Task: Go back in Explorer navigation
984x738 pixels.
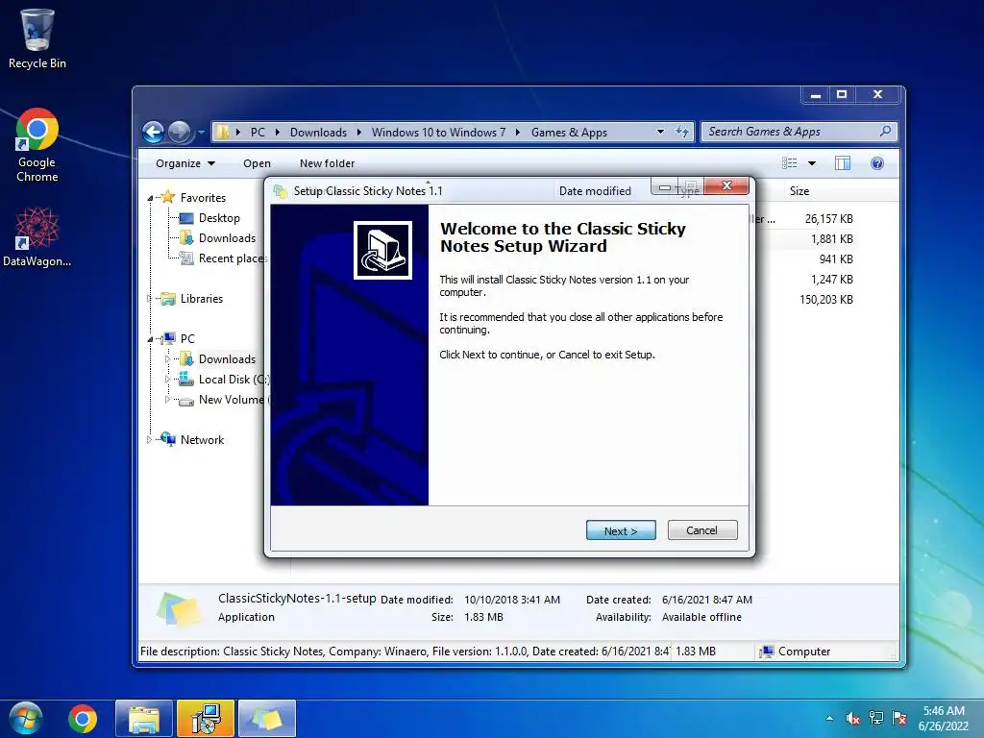Action: (153, 132)
